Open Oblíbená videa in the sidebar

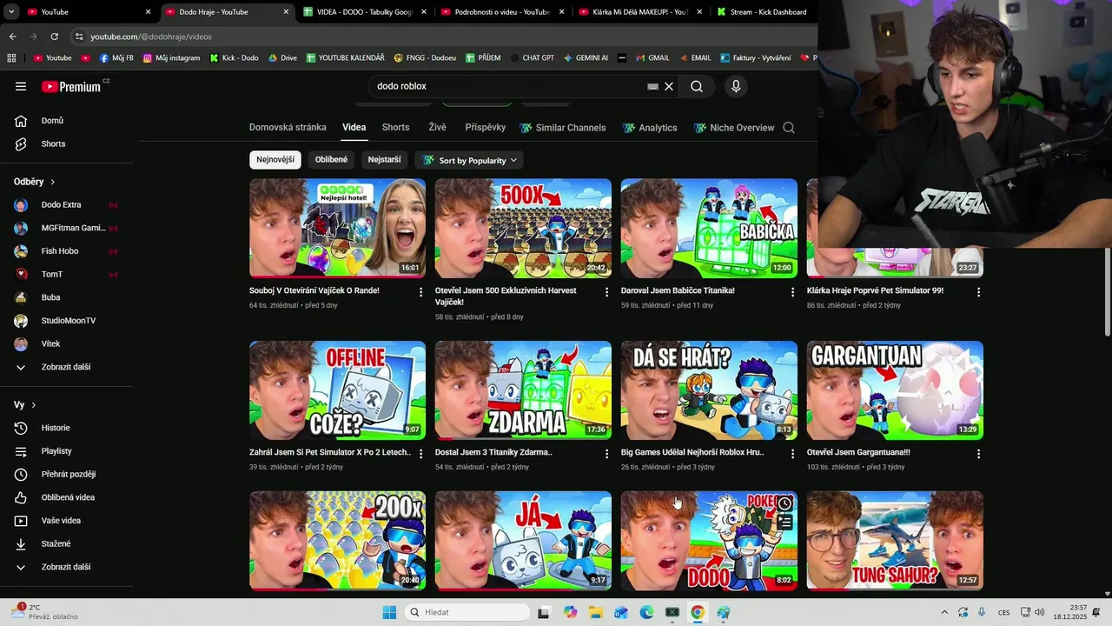[66, 497]
